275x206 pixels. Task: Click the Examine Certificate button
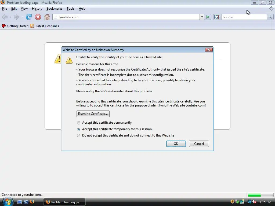(x=93, y=114)
